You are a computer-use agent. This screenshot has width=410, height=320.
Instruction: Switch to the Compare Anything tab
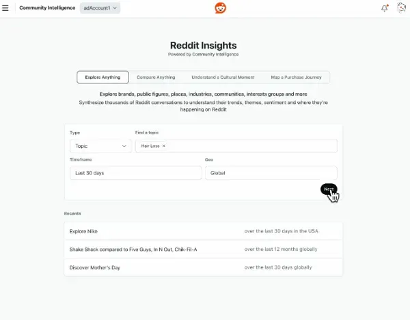pyautogui.click(x=156, y=77)
